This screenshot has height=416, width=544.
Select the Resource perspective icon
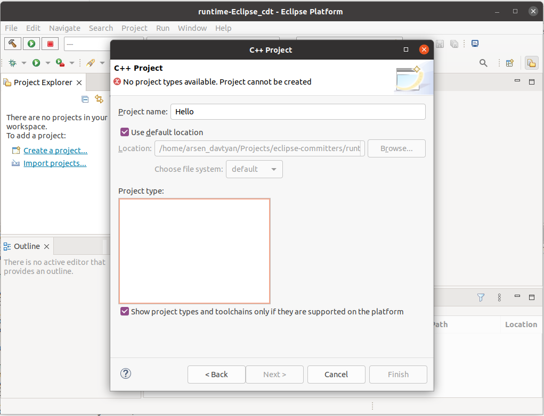pyautogui.click(x=532, y=63)
